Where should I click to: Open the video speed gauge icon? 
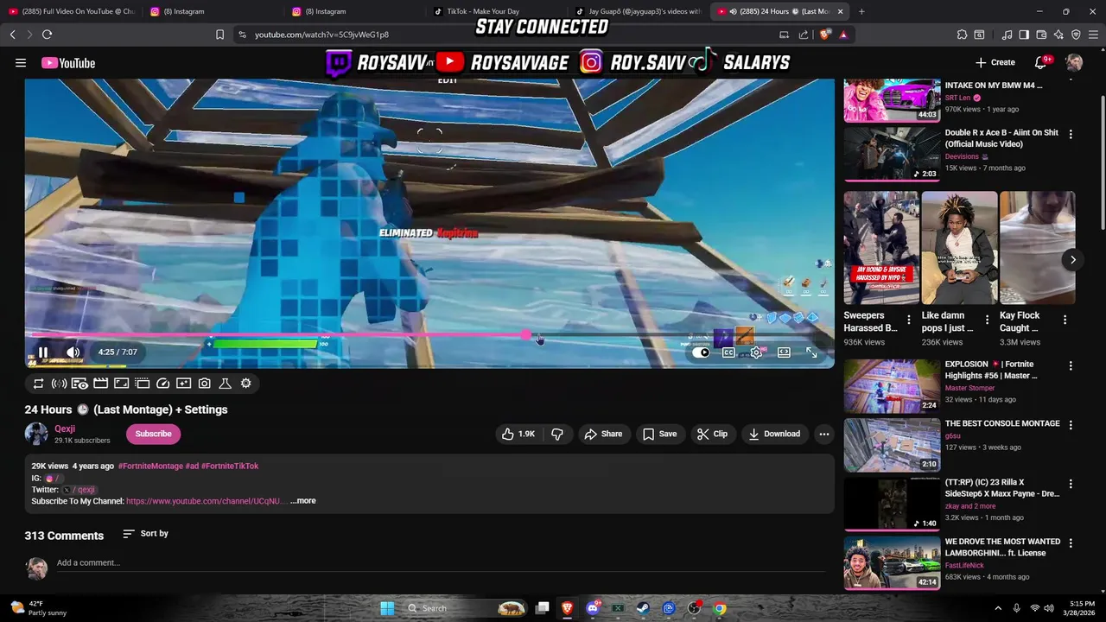162,384
